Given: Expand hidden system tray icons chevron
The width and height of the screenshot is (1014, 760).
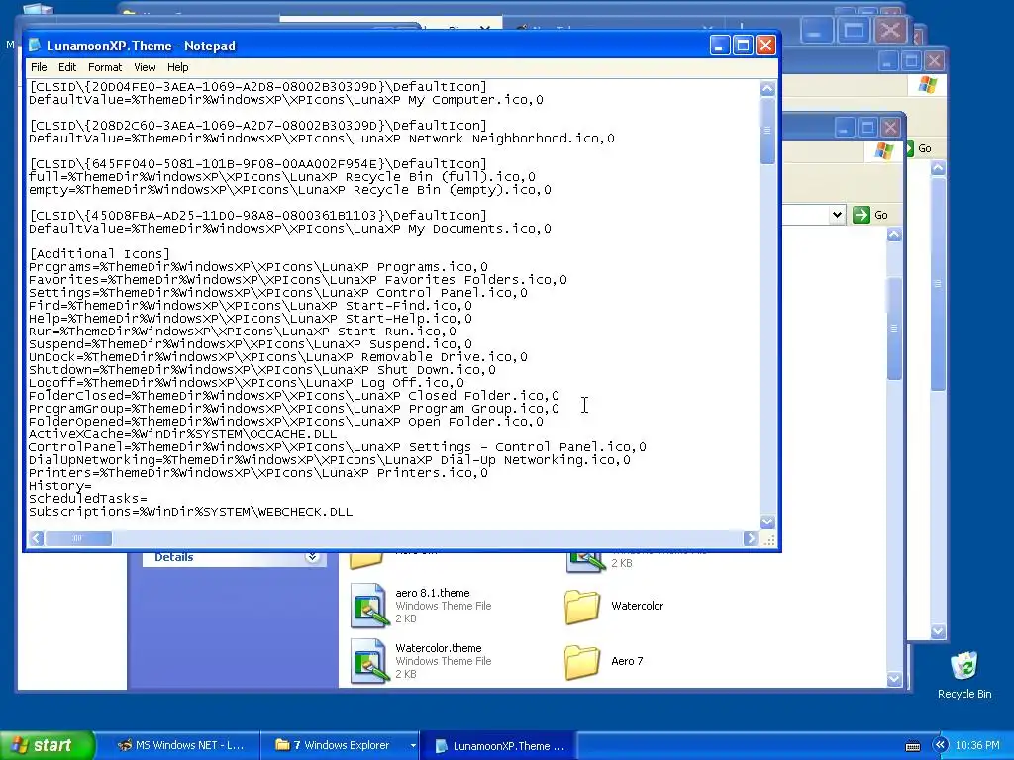Looking at the screenshot, I should (940, 745).
